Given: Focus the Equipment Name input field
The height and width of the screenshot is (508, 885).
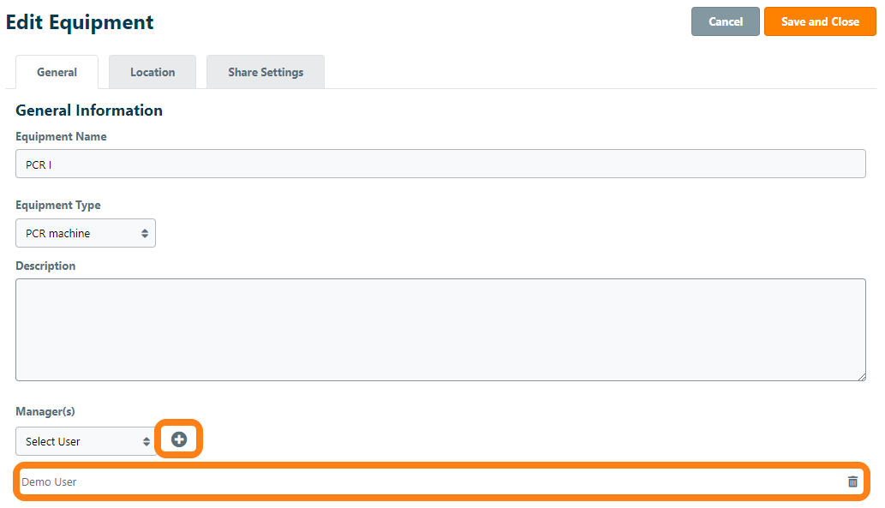Looking at the screenshot, I should (440, 164).
